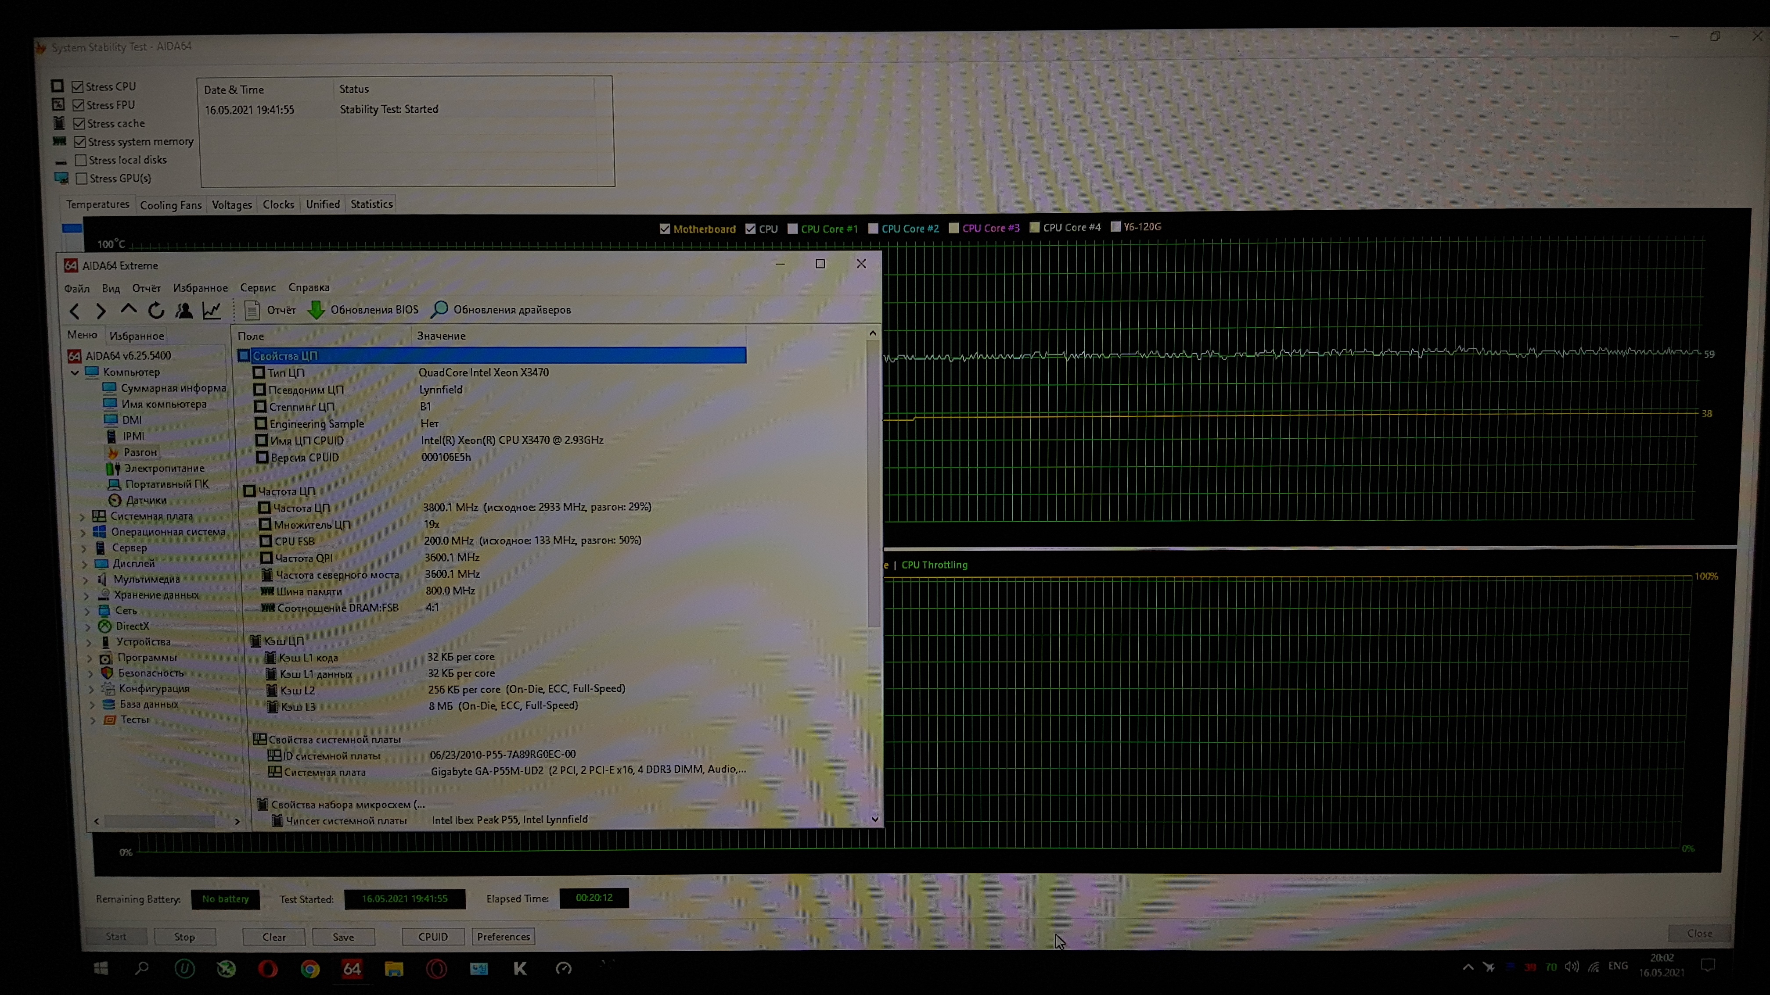Image resolution: width=1770 pixels, height=995 pixels.
Task: Switch to the Statistics tab
Action: pos(372,204)
